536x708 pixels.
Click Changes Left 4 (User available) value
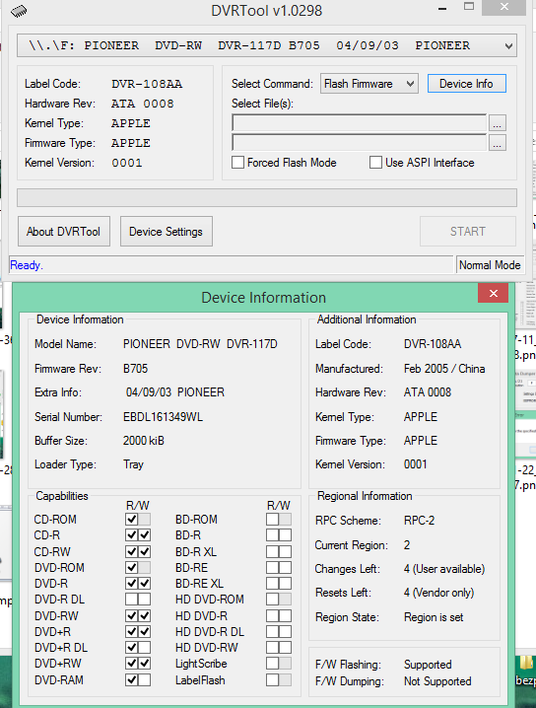tap(444, 569)
